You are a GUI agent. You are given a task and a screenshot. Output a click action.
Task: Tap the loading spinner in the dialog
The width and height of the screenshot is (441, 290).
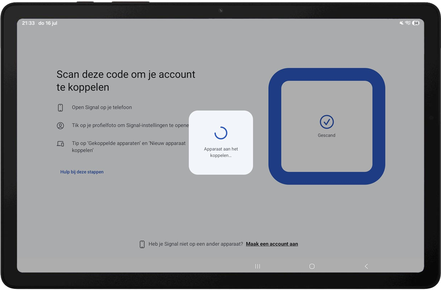pos(221,133)
